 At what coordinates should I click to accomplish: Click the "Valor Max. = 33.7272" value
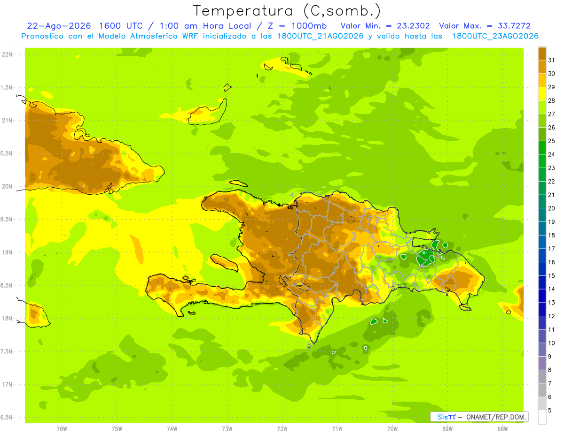[485, 26]
